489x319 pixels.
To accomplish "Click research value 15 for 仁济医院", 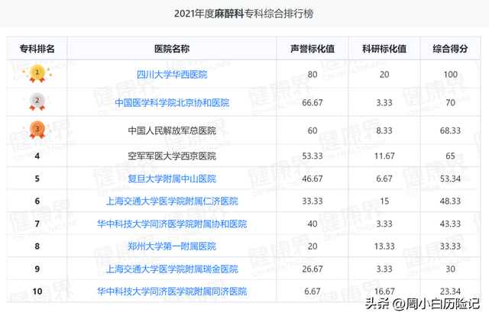I will (384, 201).
